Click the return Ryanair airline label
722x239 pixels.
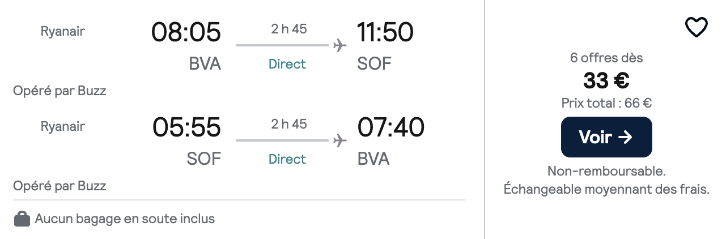point(63,127)
